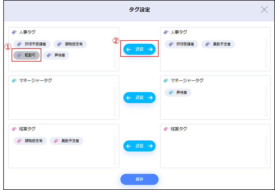The image size is (275, 190).
Task: Click the bottom 送信 button for 経営タグ
Action: click(139, 146)
